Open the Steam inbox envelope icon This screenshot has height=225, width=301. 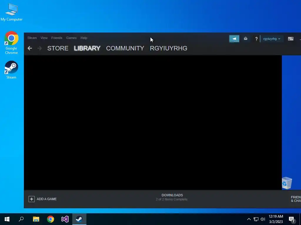click(245, 39)
